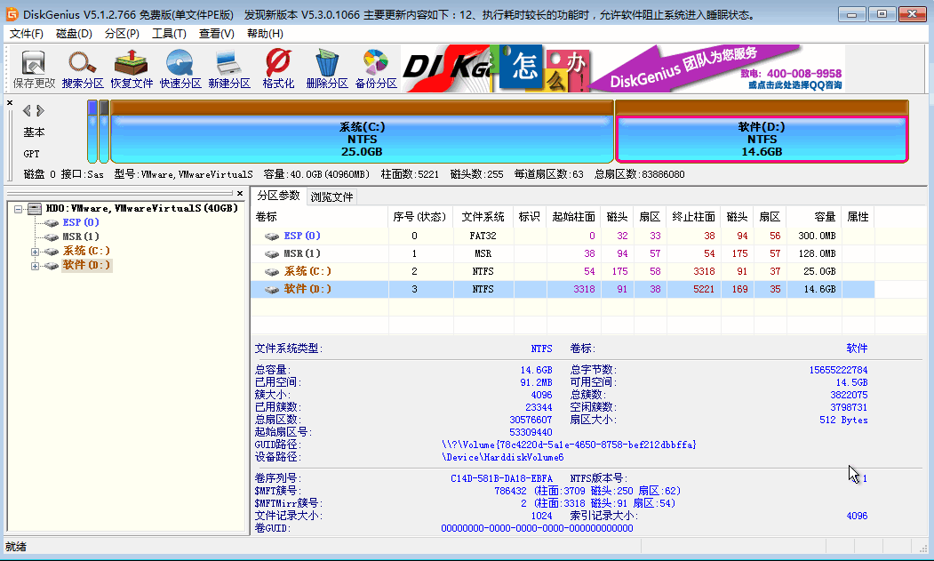
Task: Switch to the 分区参数 tab
Action: click(x=279, y=195)
